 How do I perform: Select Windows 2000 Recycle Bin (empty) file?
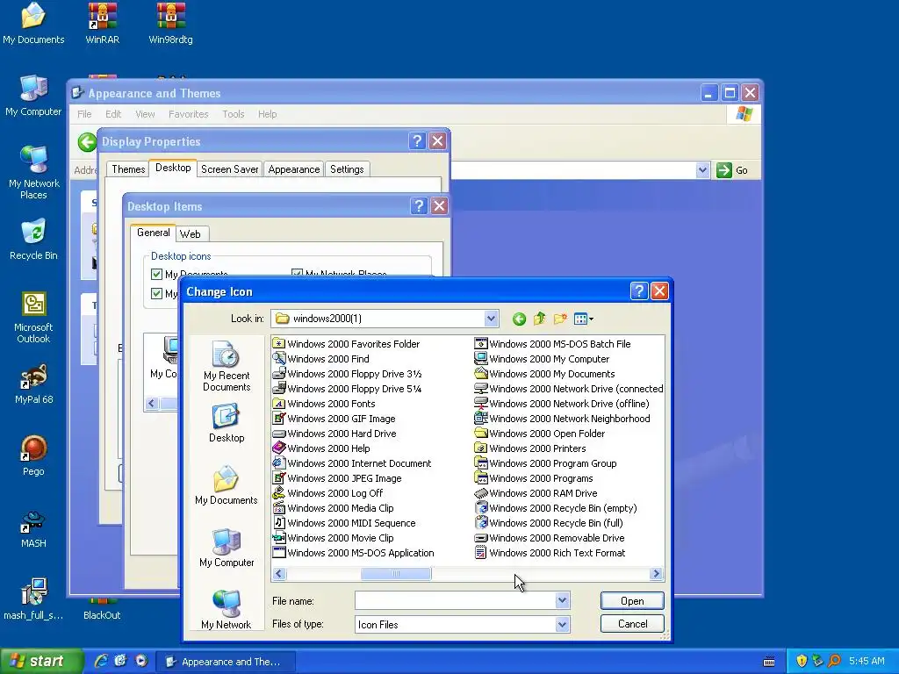point(556,508)
